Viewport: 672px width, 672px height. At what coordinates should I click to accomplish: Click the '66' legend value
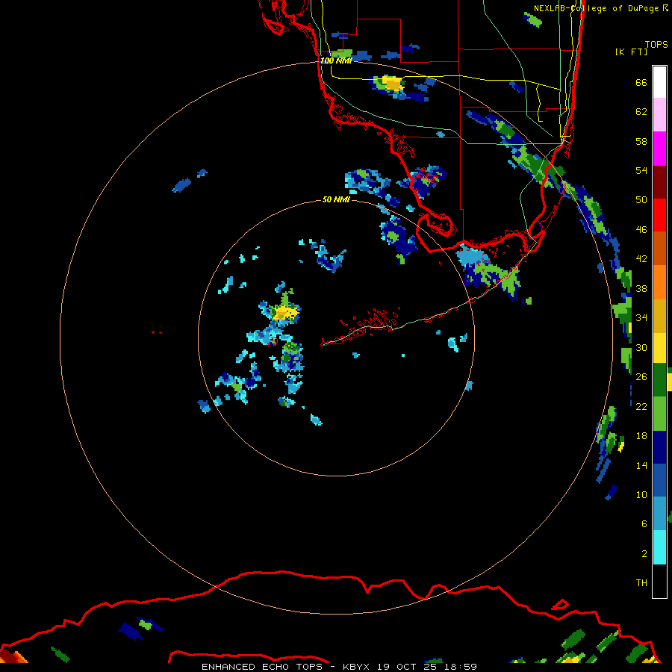[641, 83]
